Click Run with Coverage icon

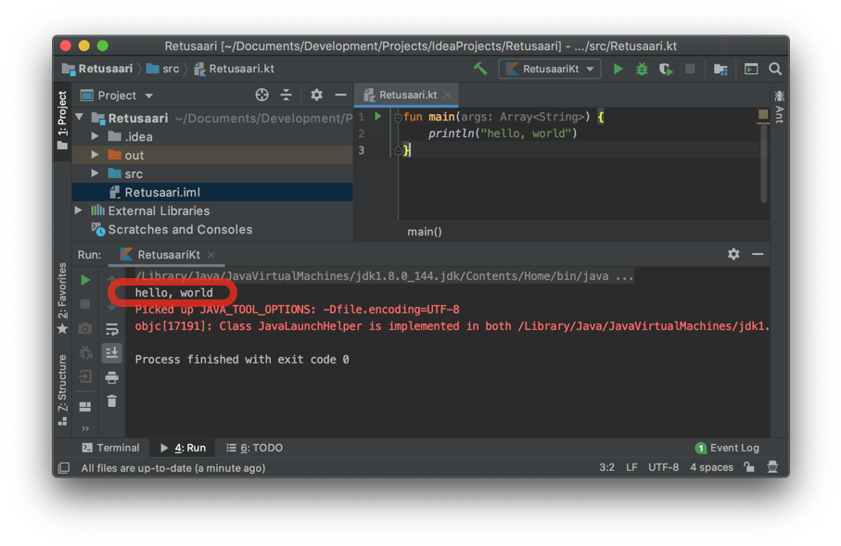point(666,70)
